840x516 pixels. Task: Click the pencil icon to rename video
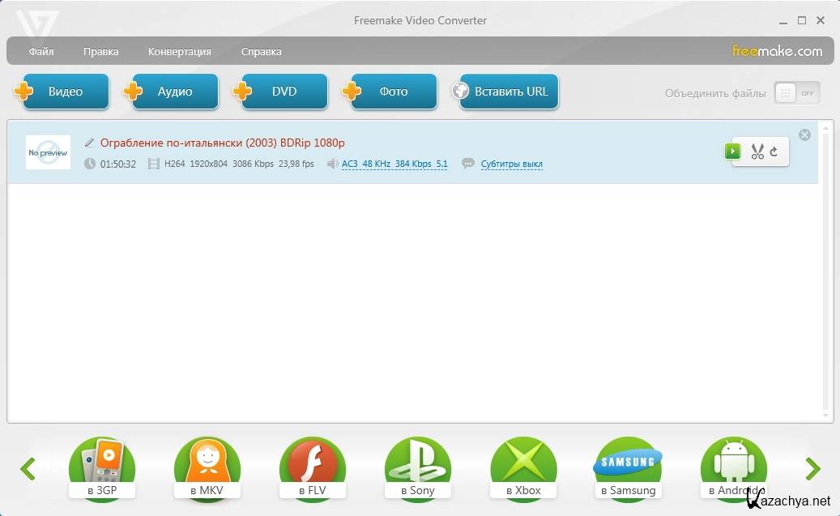point(89,143)
